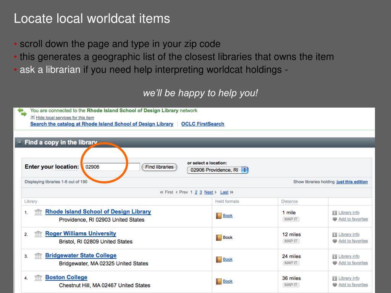The height and width of the screenshot is (293, 391).
Task: Click heart favorites icon in Bridgewater row
Action: click(x=334, y=263)
